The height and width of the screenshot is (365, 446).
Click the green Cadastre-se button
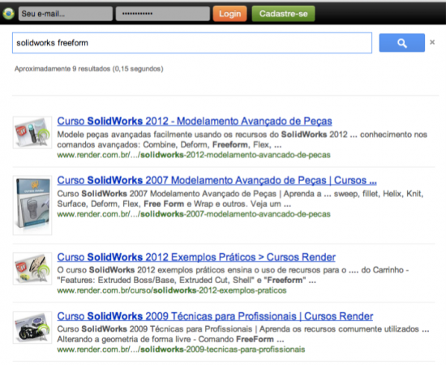click(283, 14)
